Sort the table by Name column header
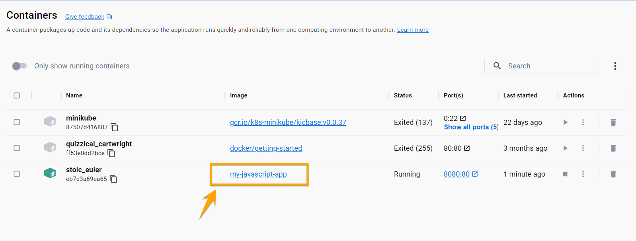Image resolution: width=636 pixels, height=241 pixels. click(74, 95)
